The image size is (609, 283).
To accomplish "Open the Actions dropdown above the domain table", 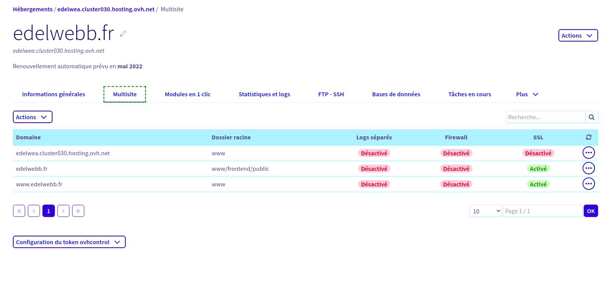I will click(33, 117).
